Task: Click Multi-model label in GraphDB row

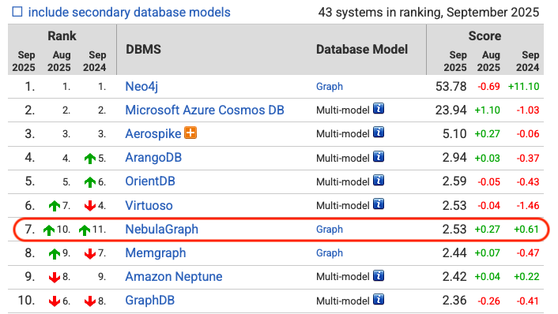Action: click(343, 301)
